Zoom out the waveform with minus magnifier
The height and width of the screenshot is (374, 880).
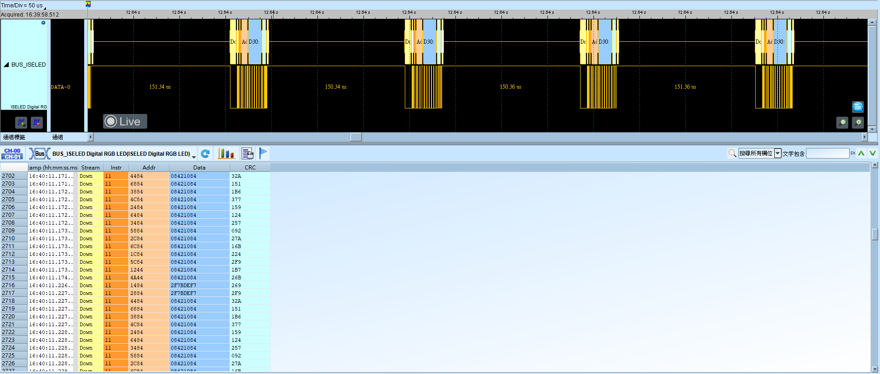(x=842, y=122)
